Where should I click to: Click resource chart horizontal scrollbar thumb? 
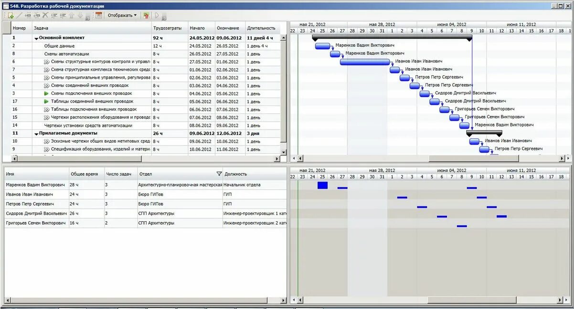472,300
